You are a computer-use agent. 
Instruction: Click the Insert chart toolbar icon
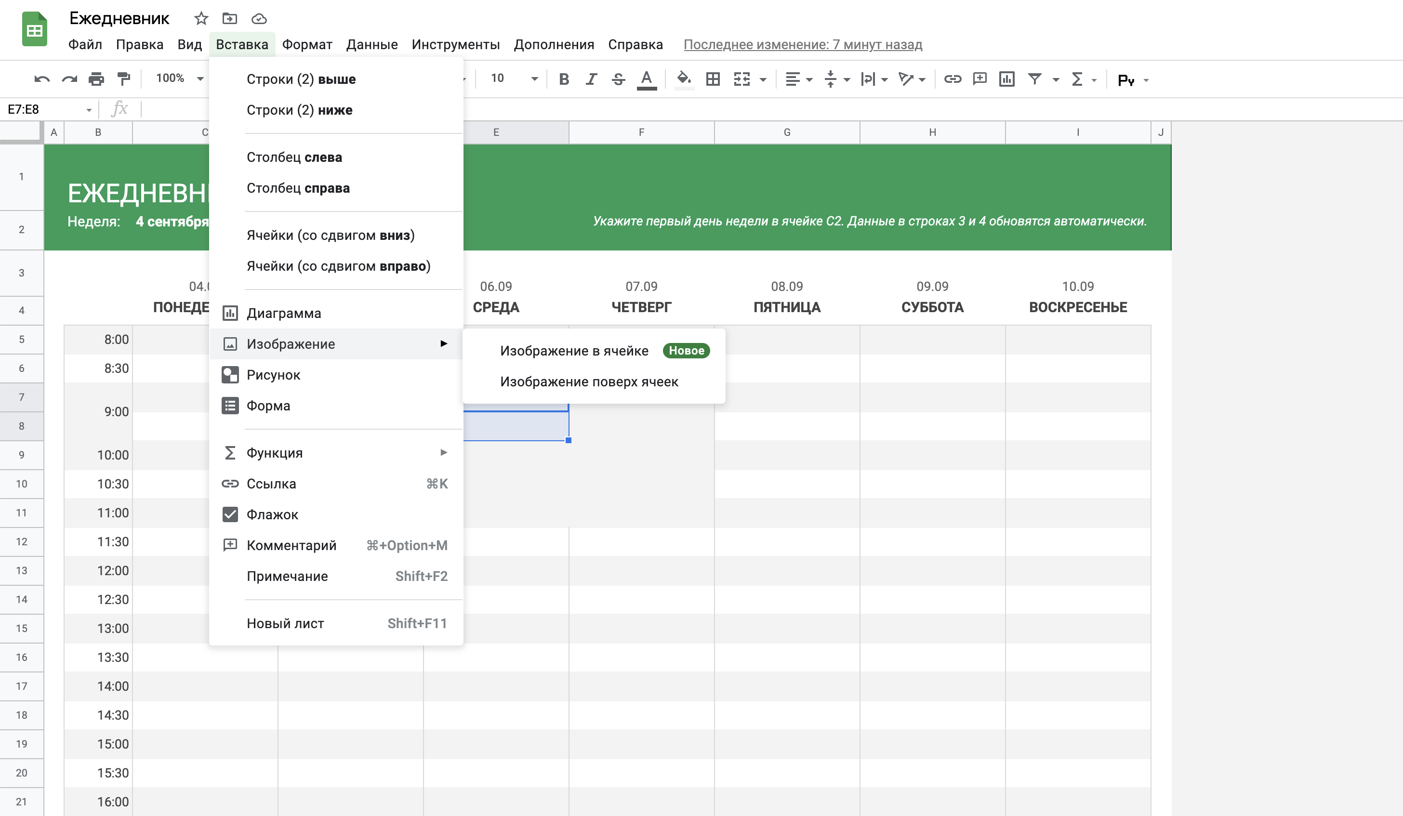[1006, 79]
